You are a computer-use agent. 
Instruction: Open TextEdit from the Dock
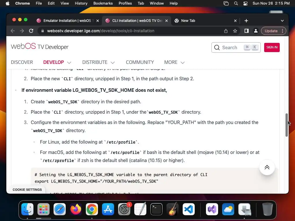tap(140, 209)
